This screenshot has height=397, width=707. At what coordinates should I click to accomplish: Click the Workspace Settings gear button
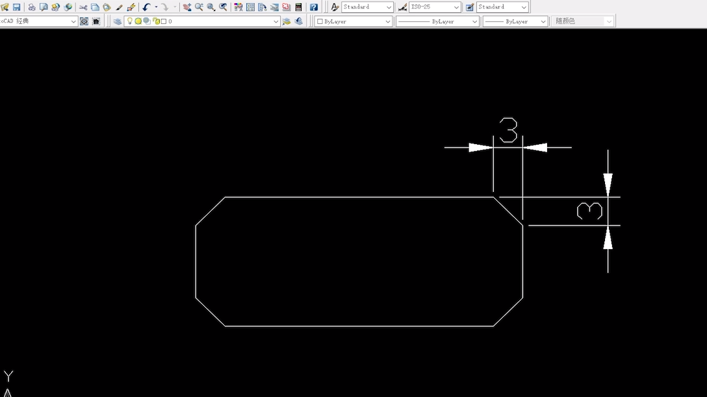coord(84,21)
